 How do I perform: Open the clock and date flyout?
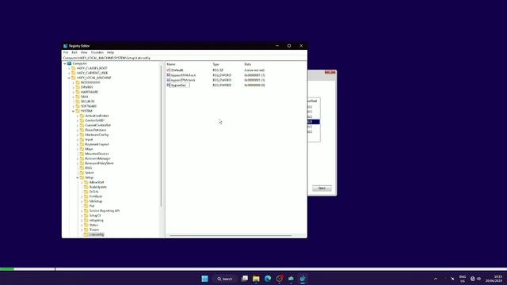[x=494, y=279]
